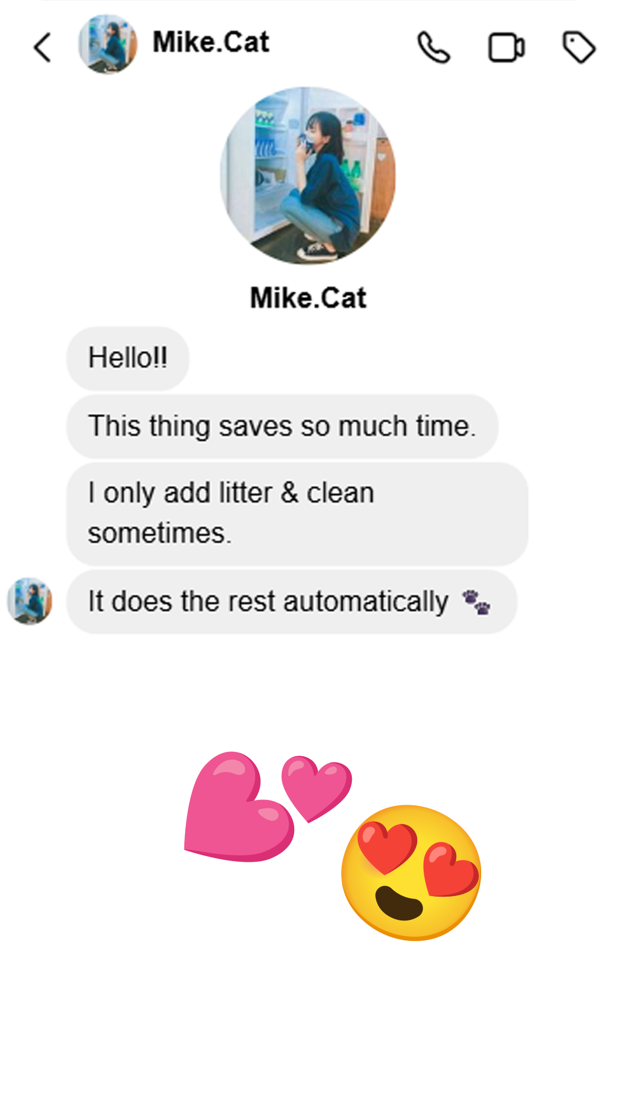Open the small header profile avatar

(108, 44)
